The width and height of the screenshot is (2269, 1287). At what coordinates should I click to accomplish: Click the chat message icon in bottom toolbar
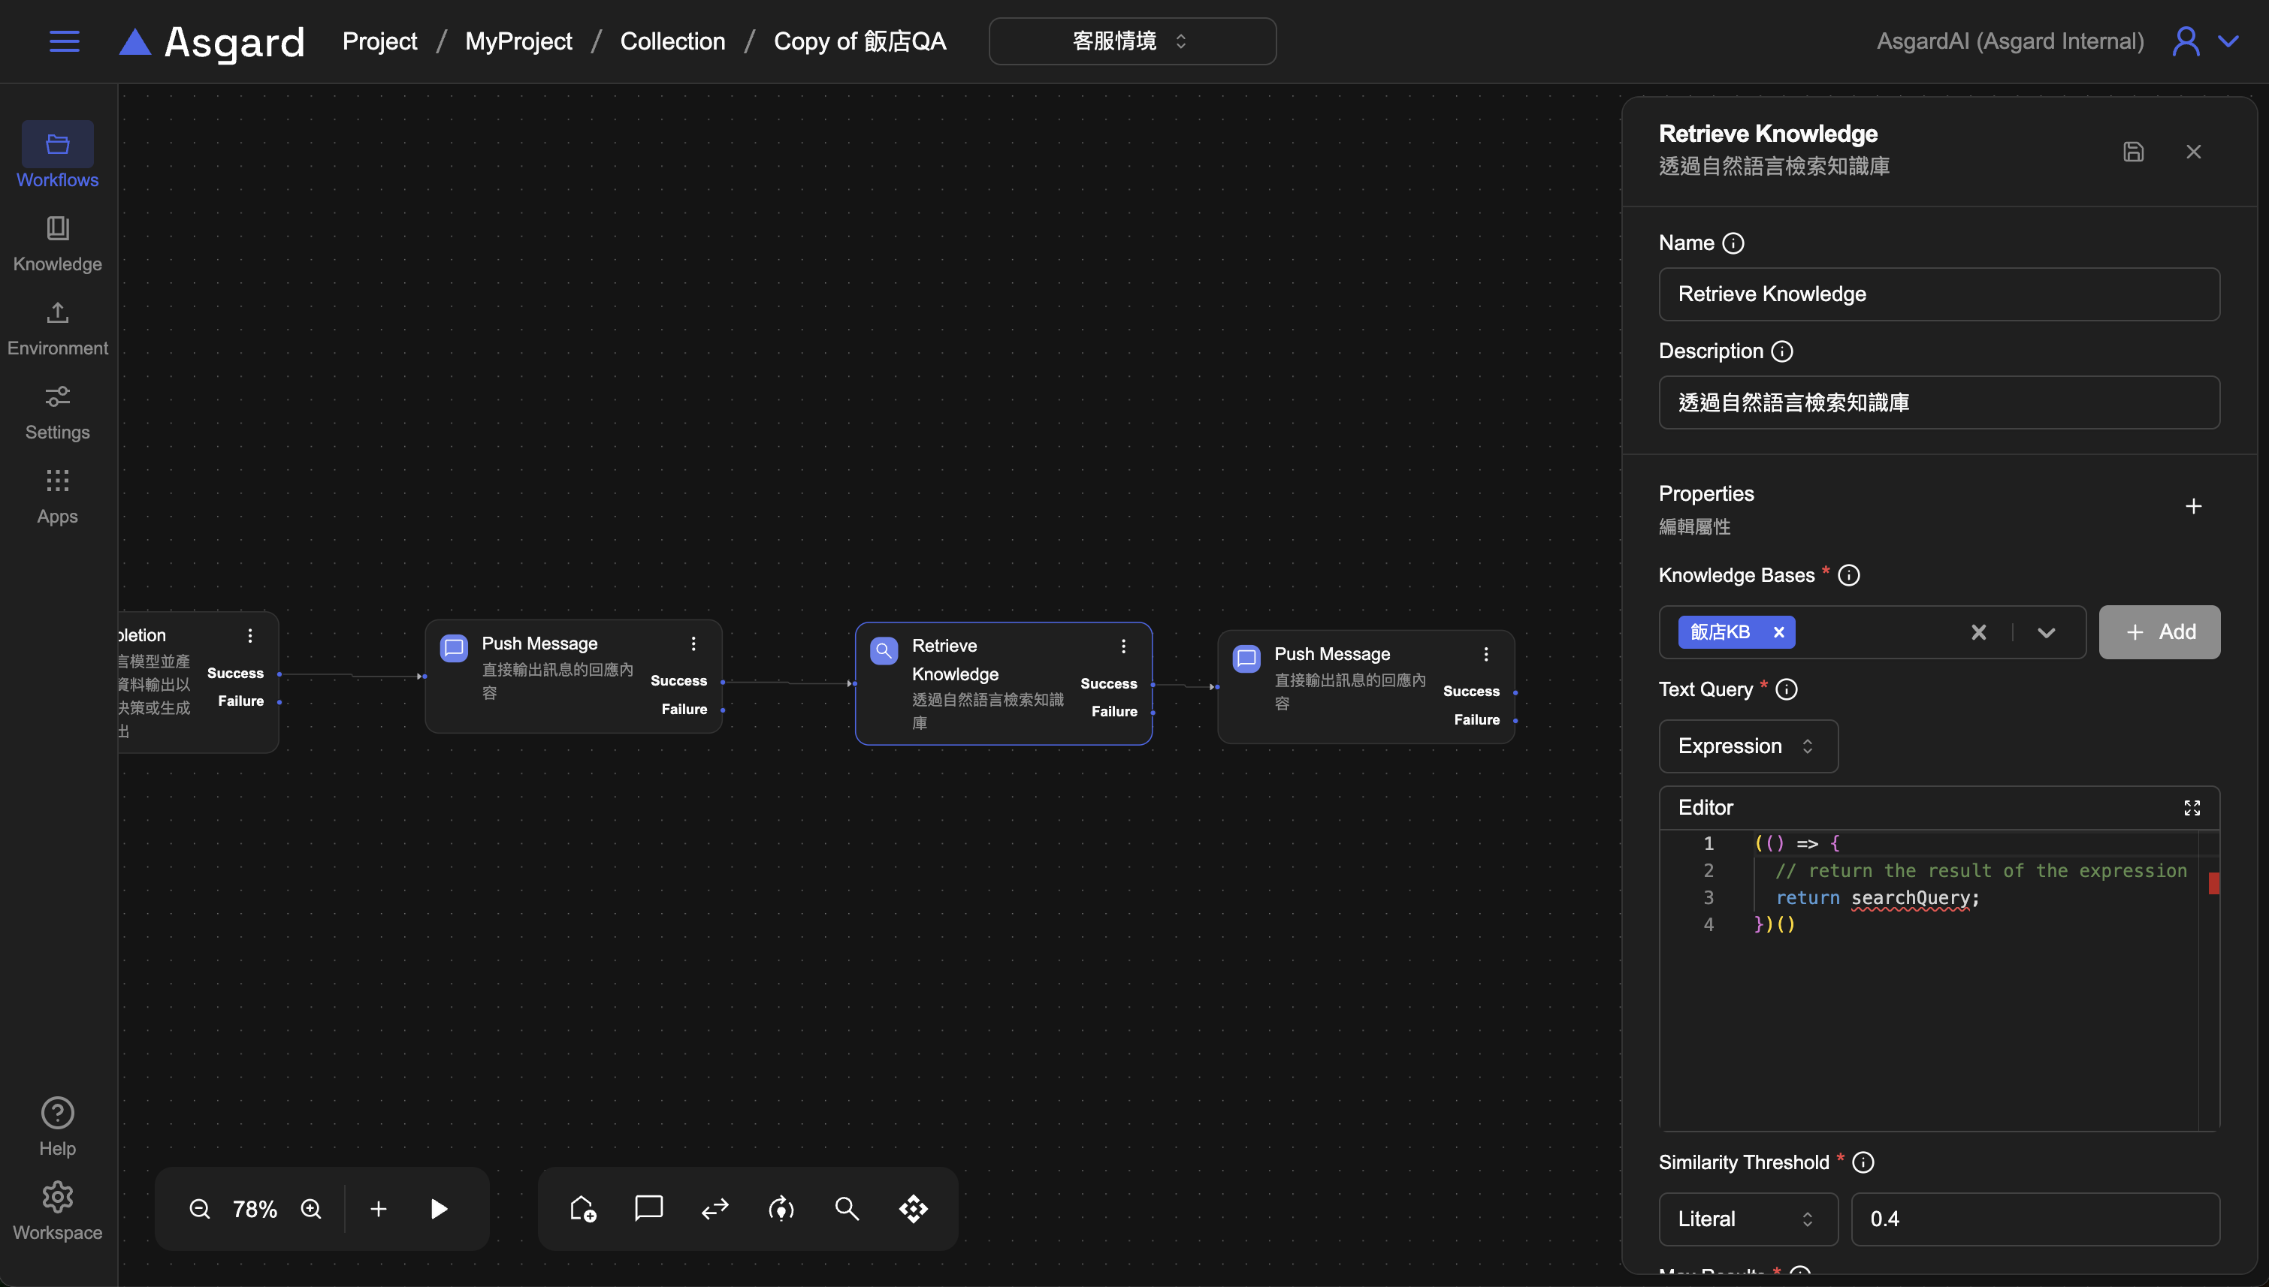[x=648, y=1207]
